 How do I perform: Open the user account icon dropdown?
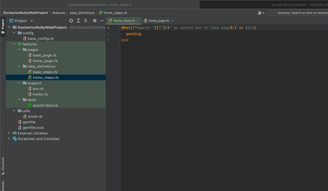tap(261, 13)
